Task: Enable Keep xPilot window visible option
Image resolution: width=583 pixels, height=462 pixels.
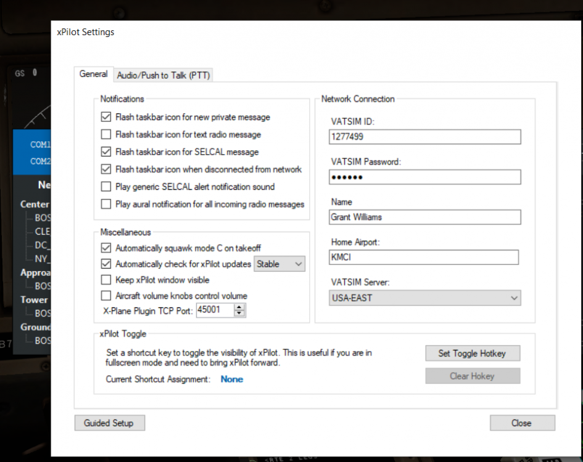Action: pos(105,280)
